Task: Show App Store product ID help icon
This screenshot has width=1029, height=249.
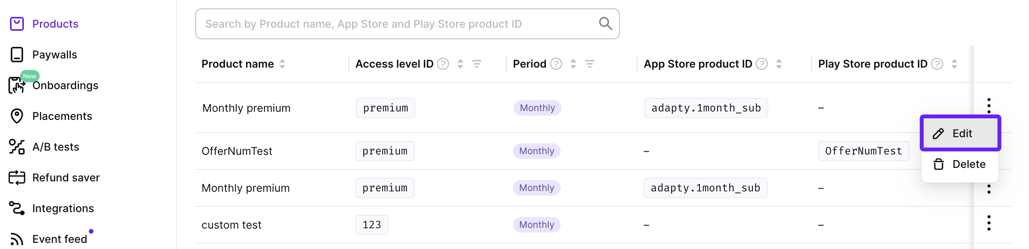Action: [761, 64]
